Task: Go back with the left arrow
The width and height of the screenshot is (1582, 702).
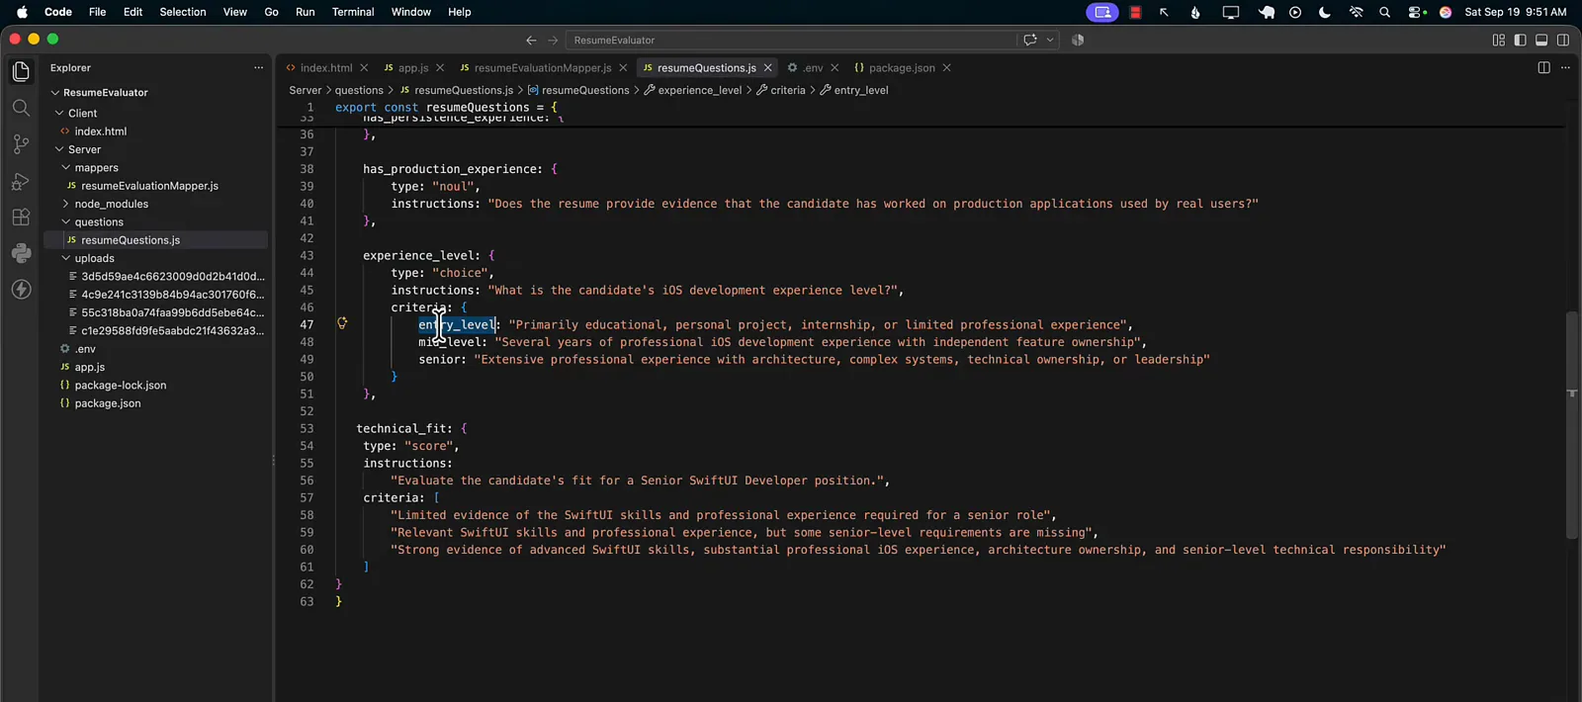Action: click(531, 40)
